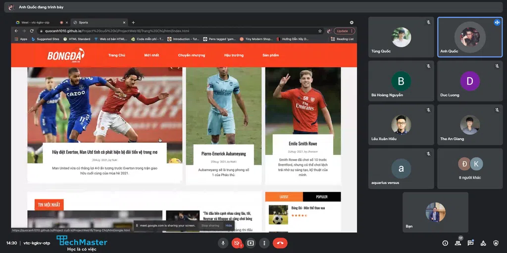Open Sản phẩm menu item
The height and width of the screenshot is (253, 507).
(271, 55)
